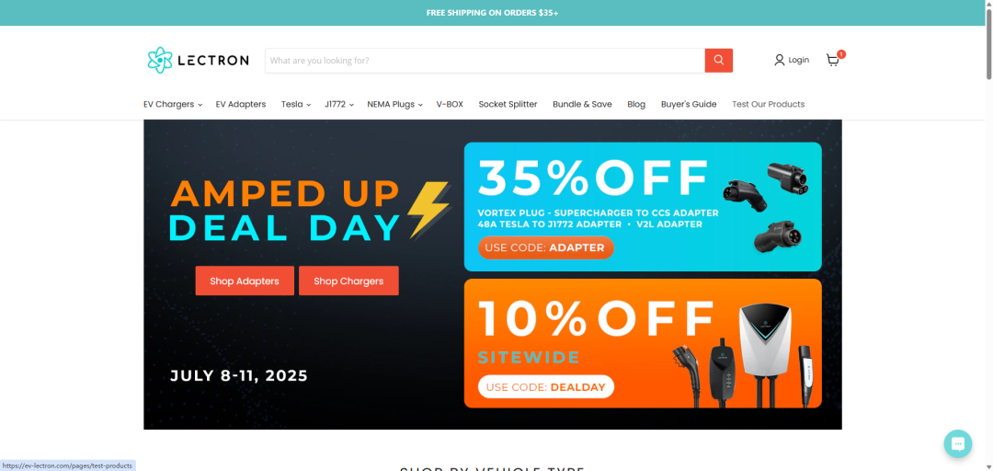The height and width of the screenshot is (471, 993).
Task: Expand the Tesla menu chevron
Action: tap(309, 105)
